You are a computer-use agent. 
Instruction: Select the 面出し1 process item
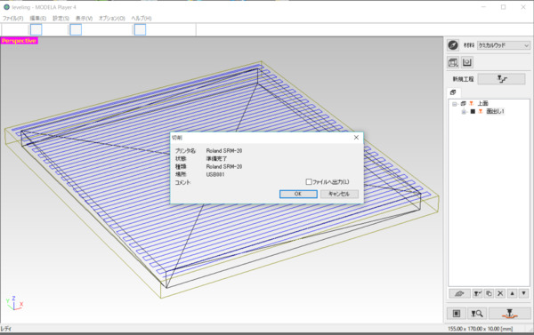495,111
